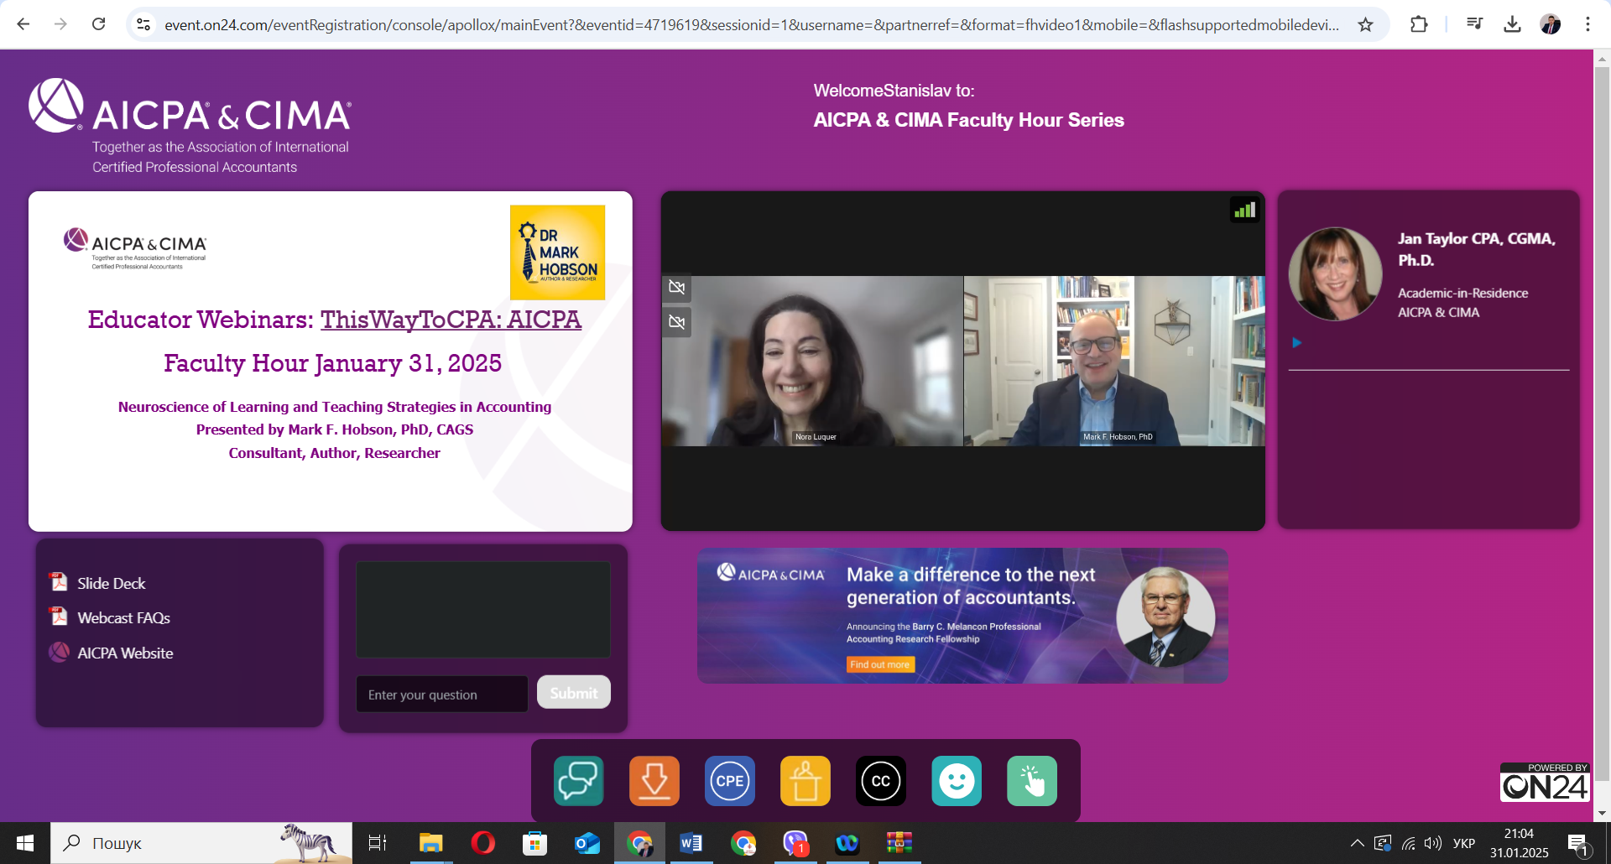Open WinRAR from the taskbar
This screenshot has width=1611, height=864.
pyautogui.click(x=899, y=843)
